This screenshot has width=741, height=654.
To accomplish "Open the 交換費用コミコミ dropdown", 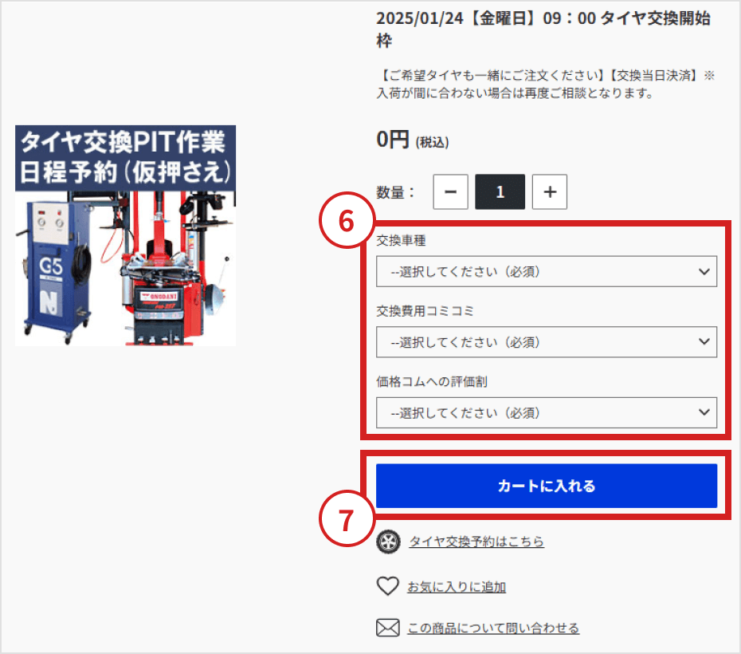I will (547, 342).
